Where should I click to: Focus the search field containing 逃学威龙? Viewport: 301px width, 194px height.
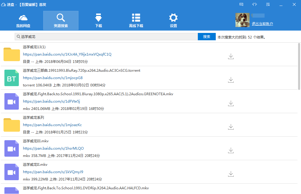106,37
